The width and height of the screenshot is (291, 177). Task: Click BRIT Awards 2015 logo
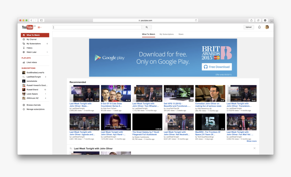pos(217,53)
